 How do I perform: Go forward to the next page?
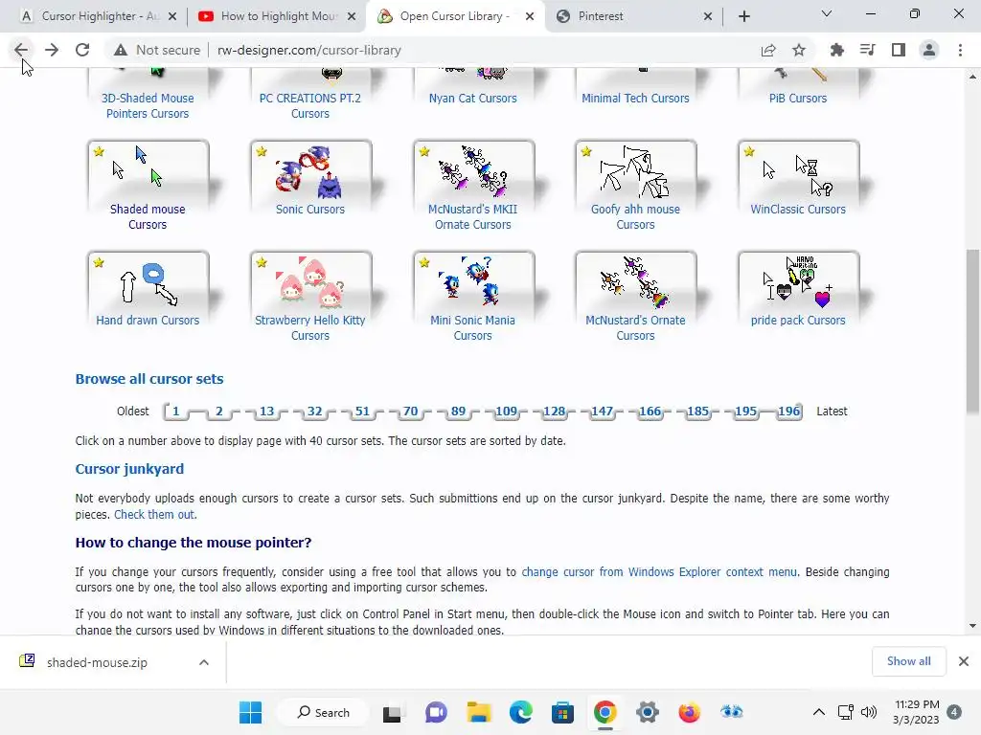pyautogui.click(x=52, y=50)
